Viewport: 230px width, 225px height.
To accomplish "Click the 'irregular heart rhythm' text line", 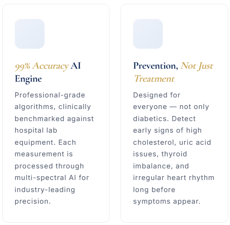I will tap(173, 178).
